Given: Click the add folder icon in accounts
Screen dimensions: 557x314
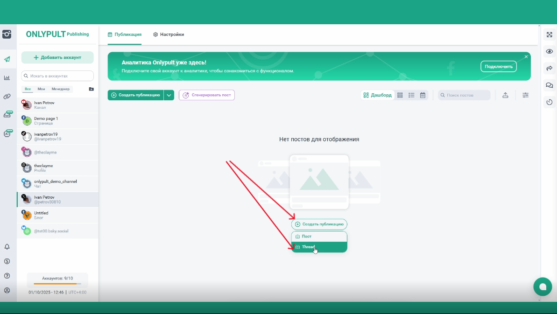Looking at the screenshot, I should coord(91,89).
